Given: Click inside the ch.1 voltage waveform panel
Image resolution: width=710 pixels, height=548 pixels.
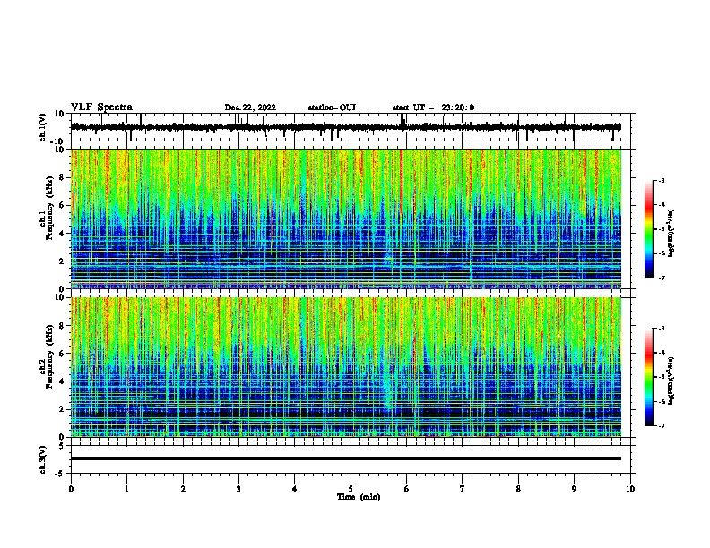Looking at the screenshot, I should [x=351, y=127].
